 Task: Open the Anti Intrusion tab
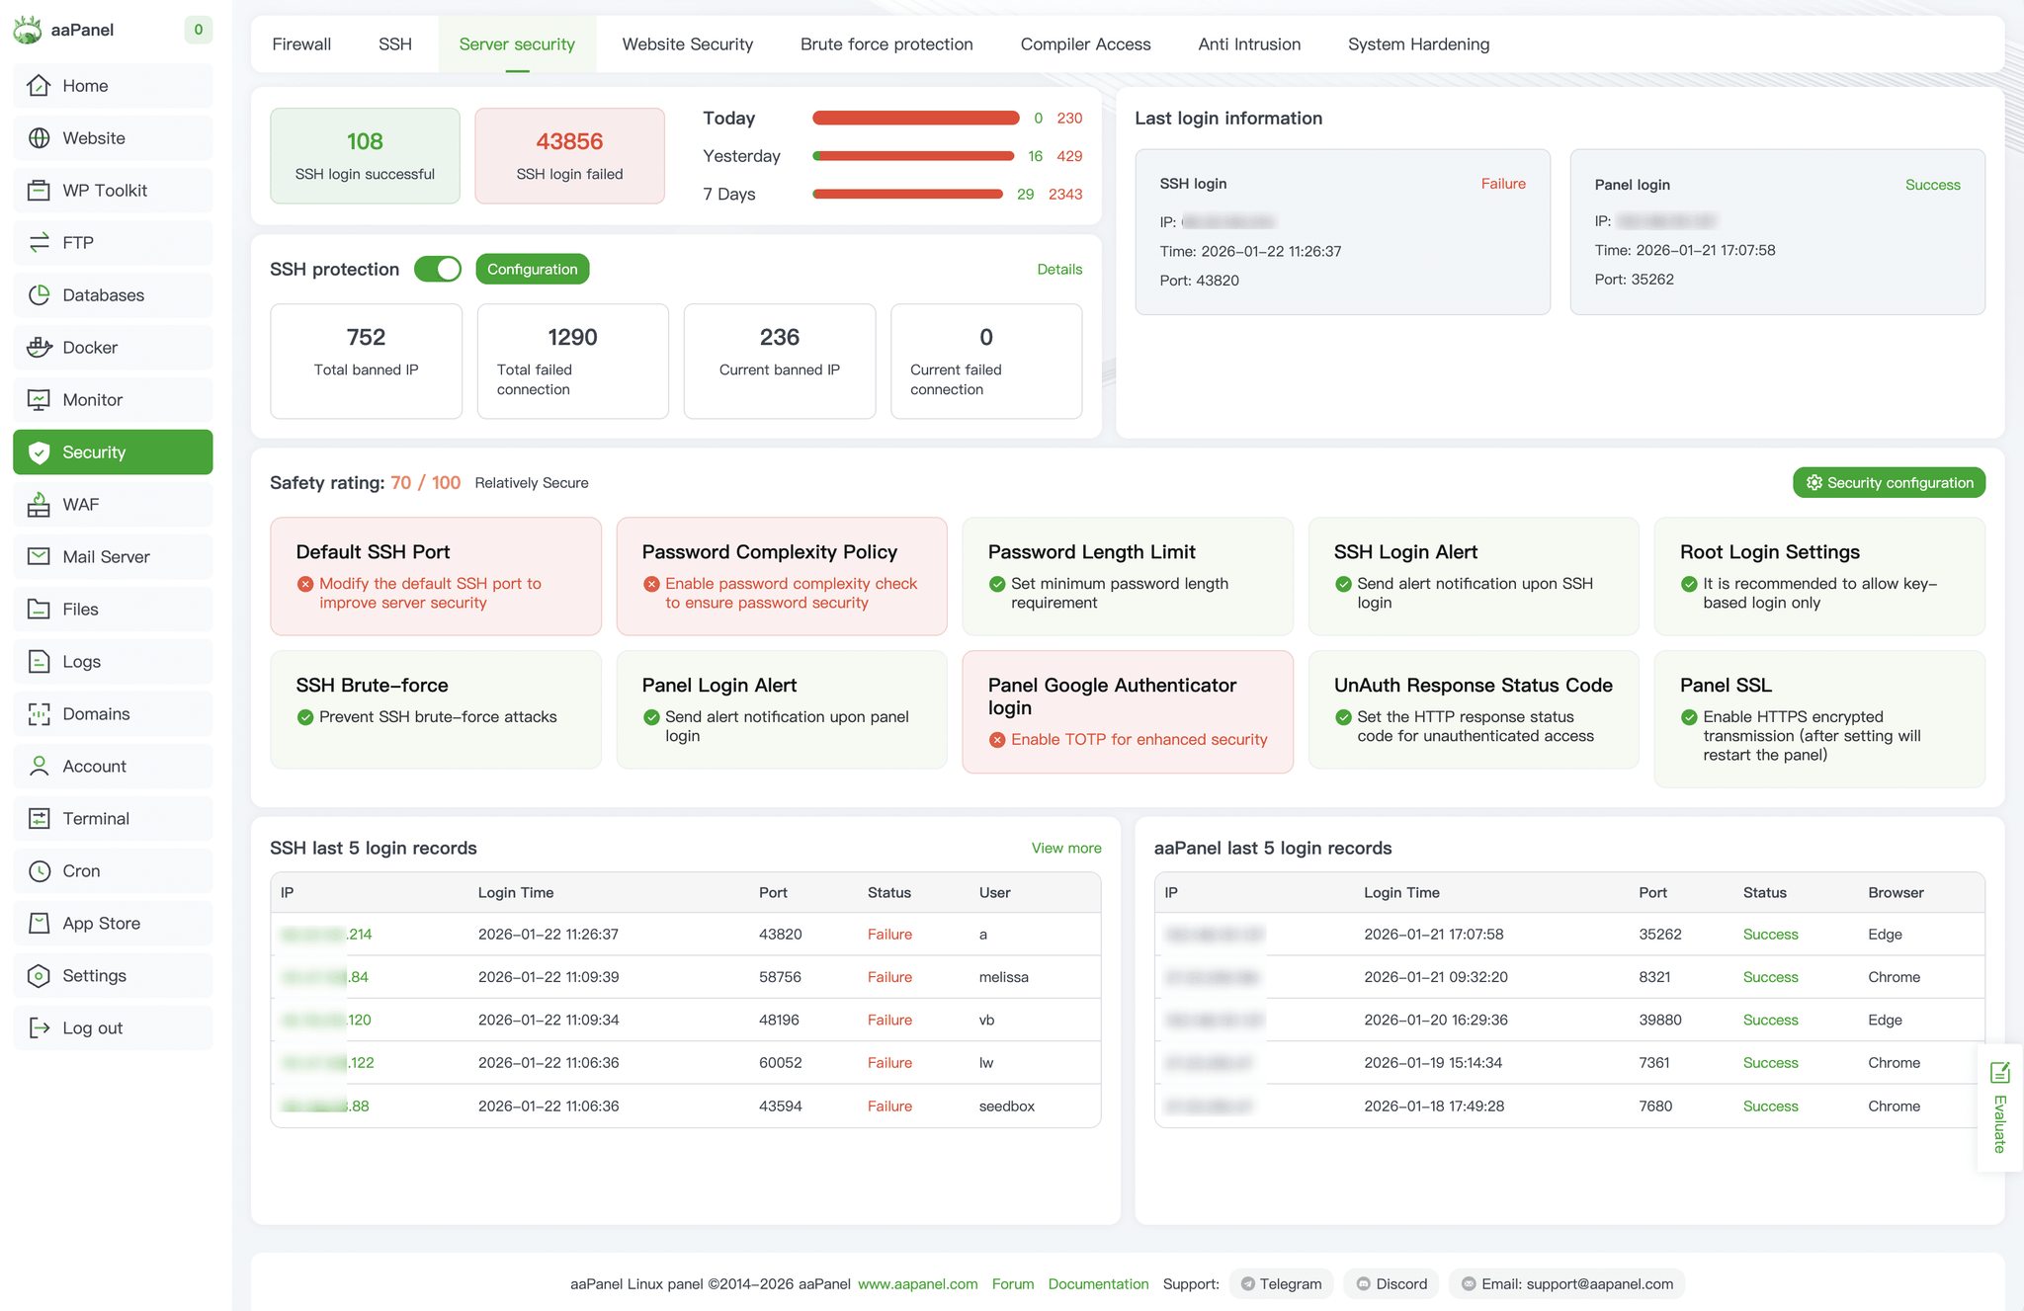(x=1249, y=44)
